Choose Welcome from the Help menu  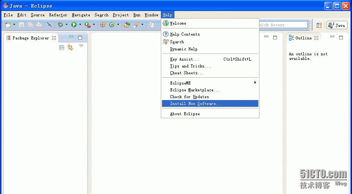pos(210,23)
